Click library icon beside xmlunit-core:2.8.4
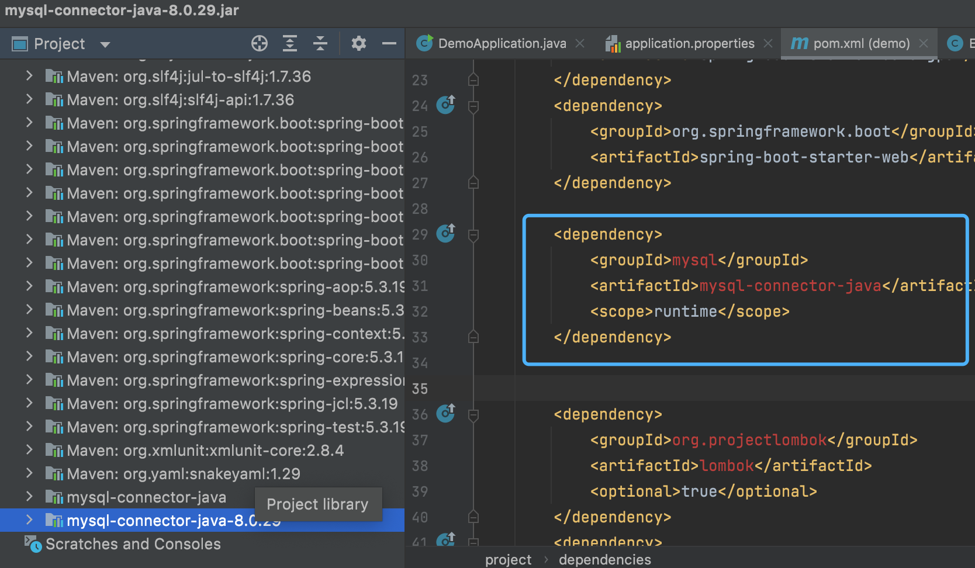975x568 pixels. coord(54,450)
